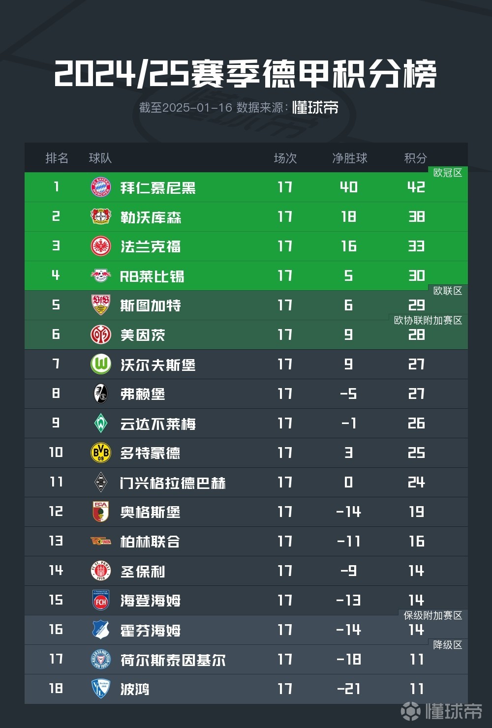The height and width of the screenshot is (728, 492).
Task: Select the VfB Stuttgart crest
Action: pos(101,305)
